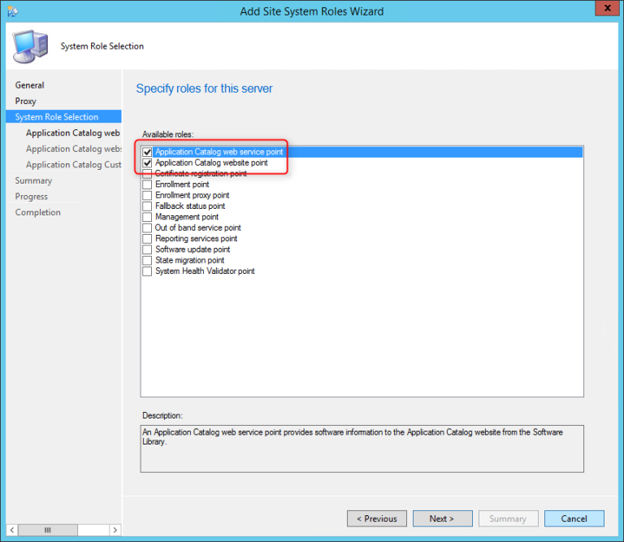Open the Summary step in navigation
This screenshot has width=624, height=542.
tap(33, 180)
